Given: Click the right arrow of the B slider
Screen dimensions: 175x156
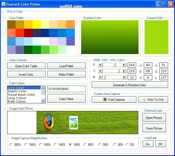Looking at the screenshot, I should (x=124, y=77).
